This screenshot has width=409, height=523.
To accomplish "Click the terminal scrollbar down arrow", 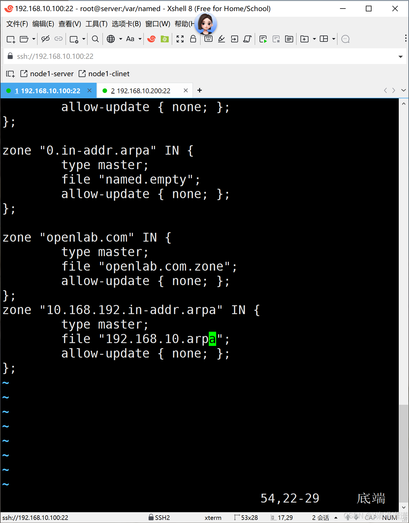I will (404, 507).
